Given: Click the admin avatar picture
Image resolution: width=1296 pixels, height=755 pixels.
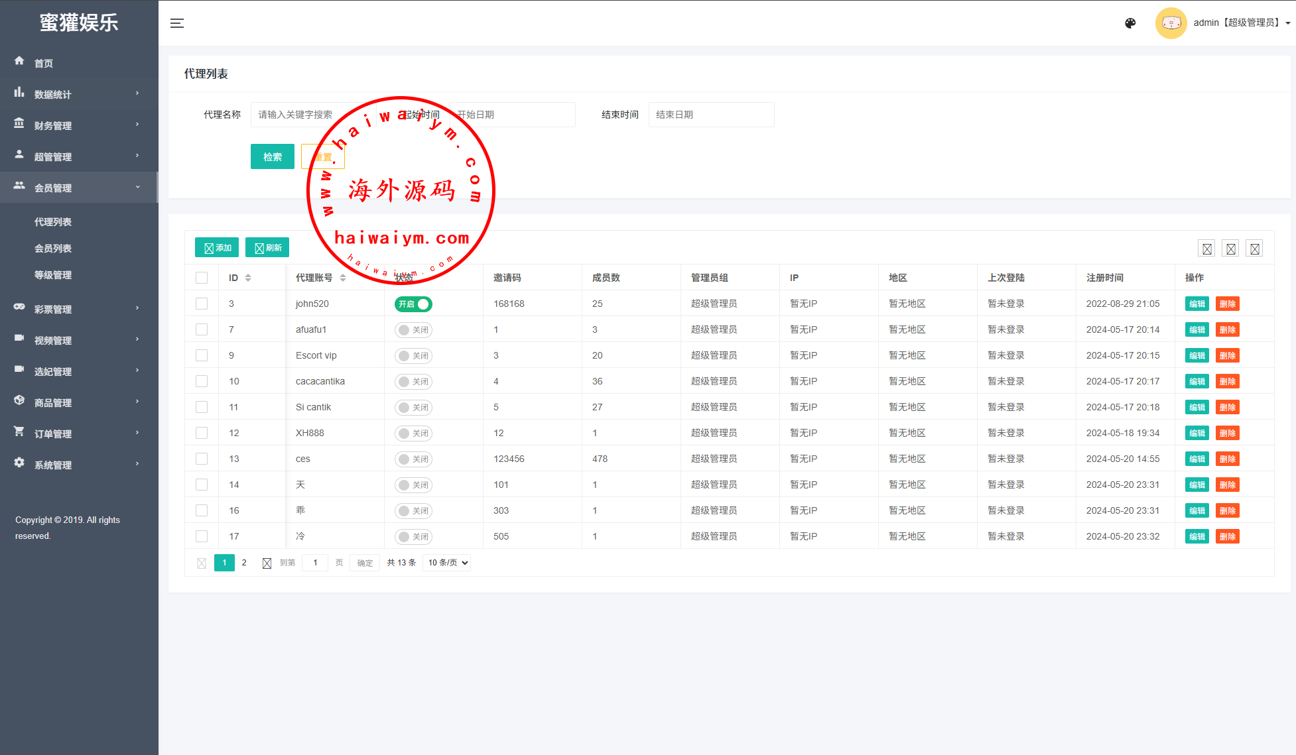Looking at the screenshot, I should coord(1171,23).
